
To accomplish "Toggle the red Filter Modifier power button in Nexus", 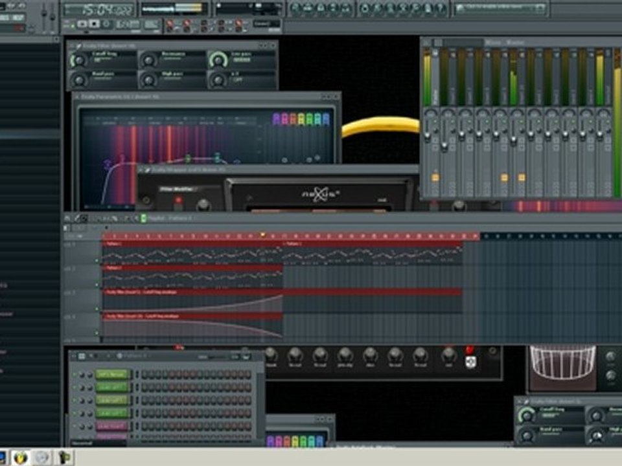I will click(178, 200).
